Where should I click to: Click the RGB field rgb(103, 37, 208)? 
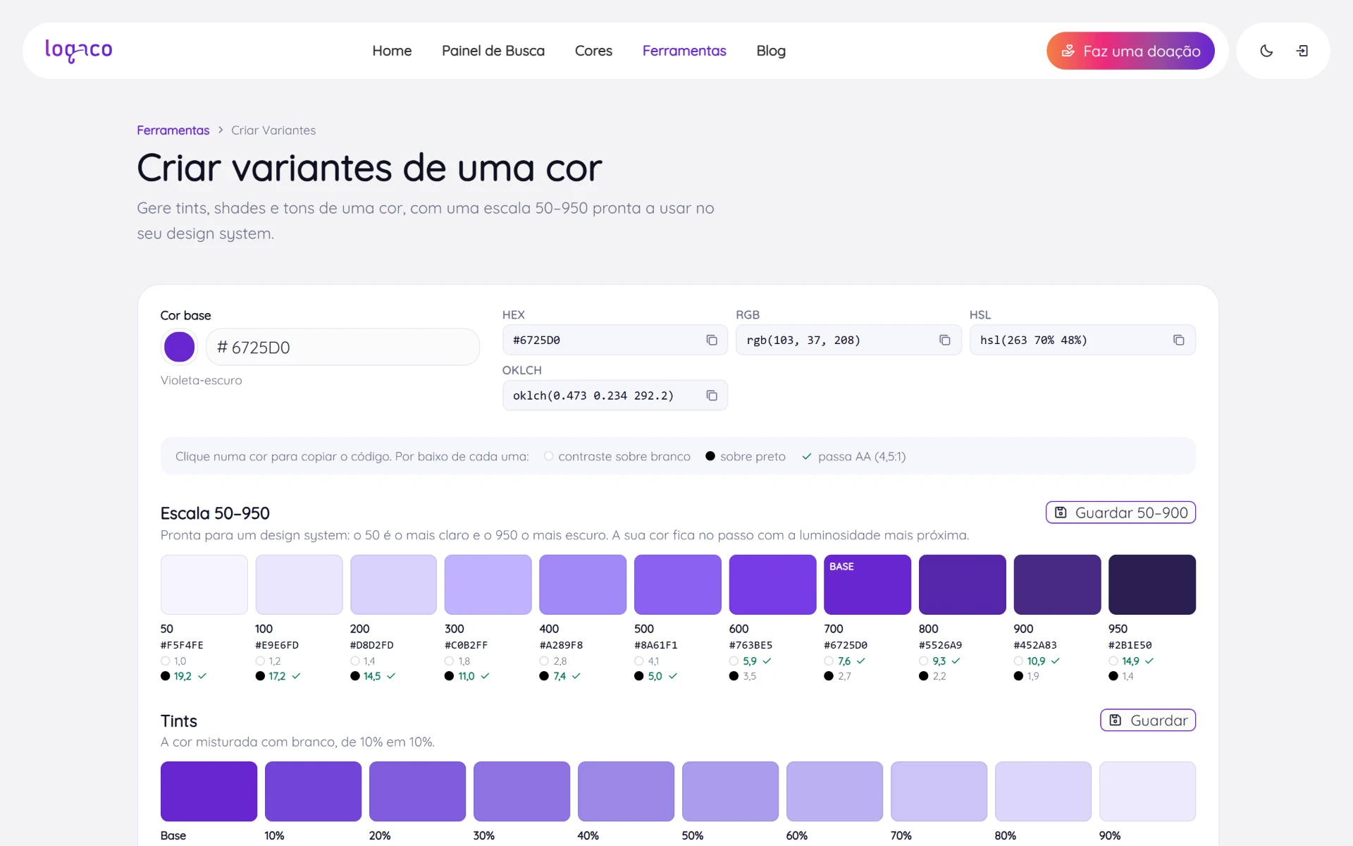coord(848,340)
